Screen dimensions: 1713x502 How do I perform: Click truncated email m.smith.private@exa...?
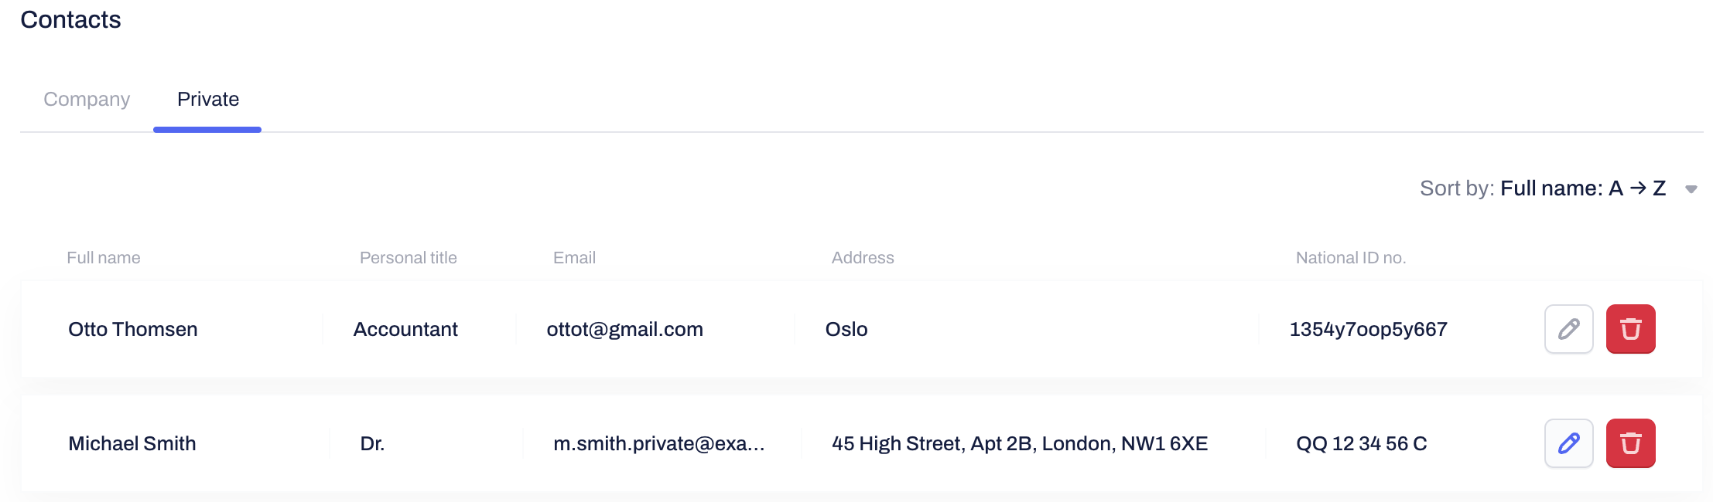coord(658,444)
